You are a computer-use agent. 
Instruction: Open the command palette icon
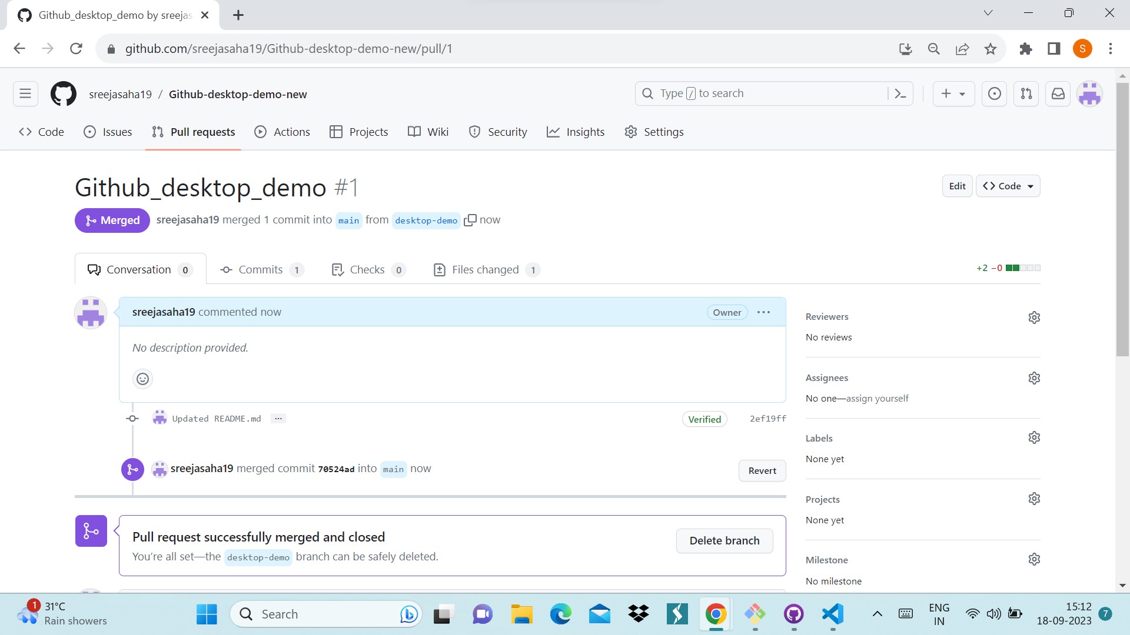(900, 93)
